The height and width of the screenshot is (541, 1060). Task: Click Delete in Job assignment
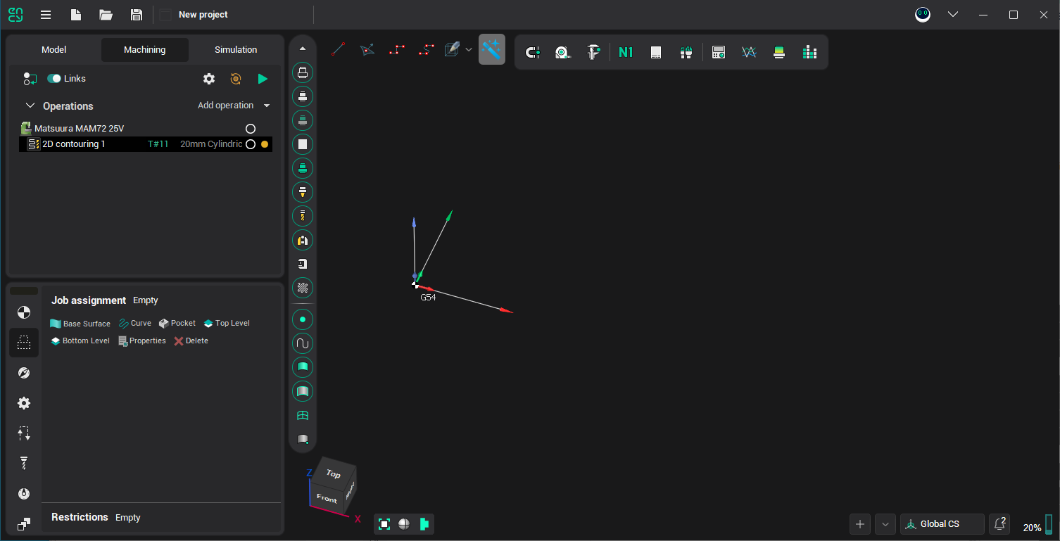pyautogui.click(x=191, y=341)
